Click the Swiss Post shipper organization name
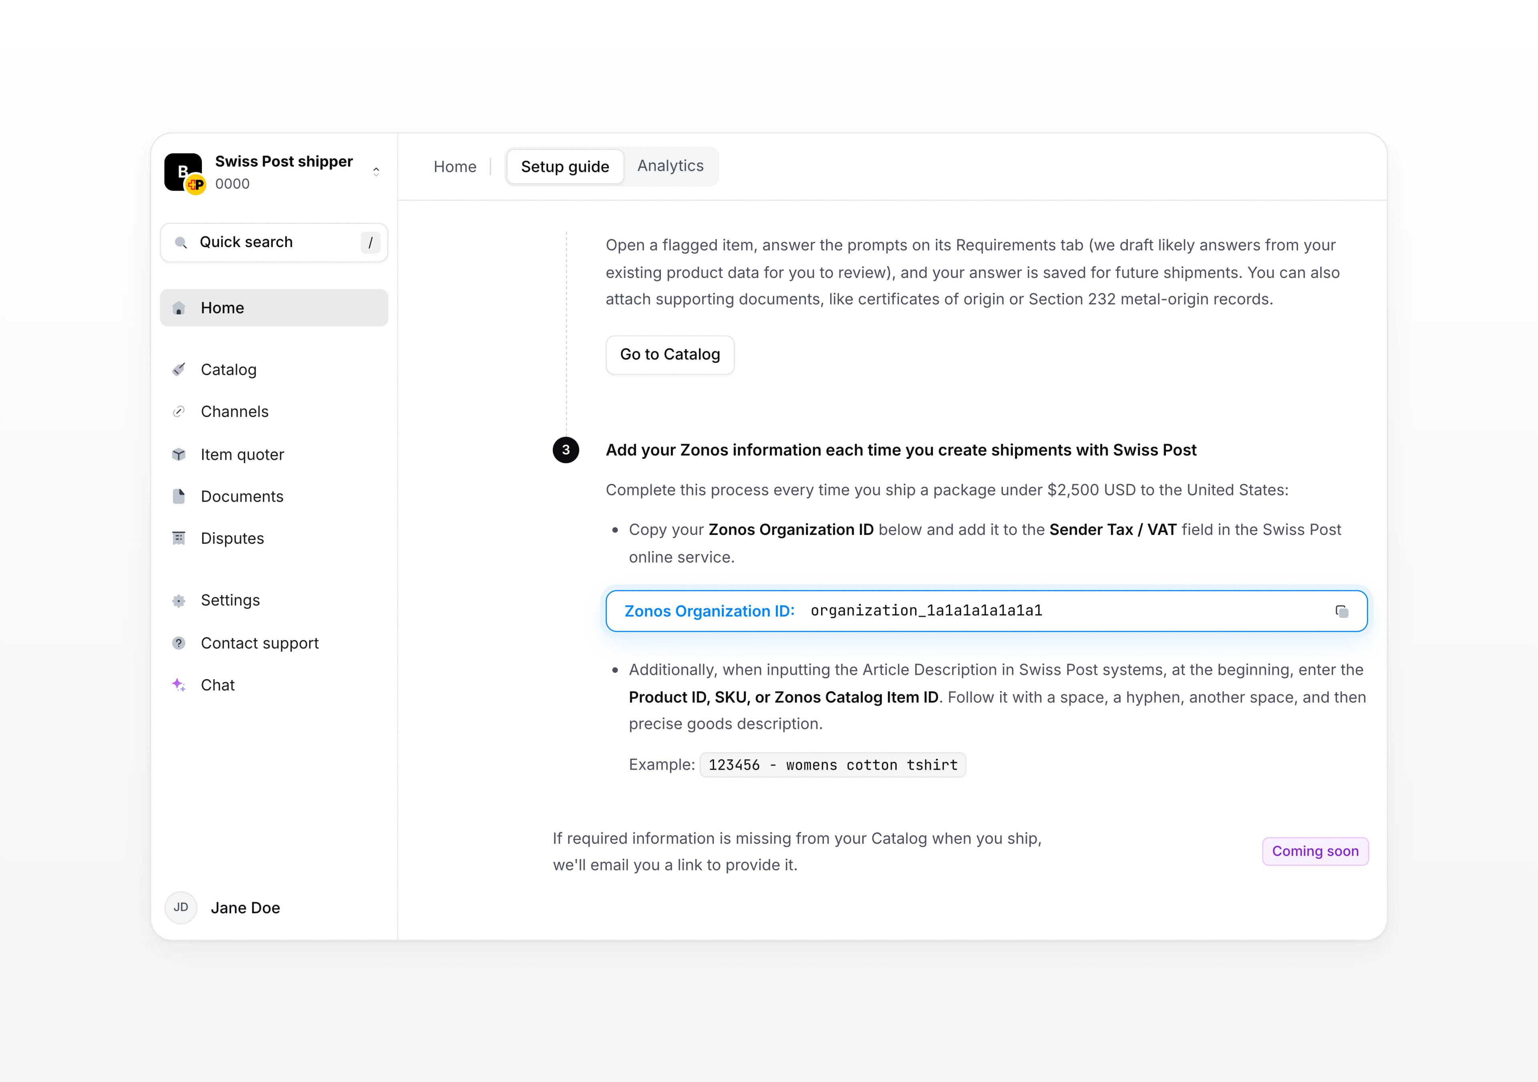1538x1082 pixels. 284,161
